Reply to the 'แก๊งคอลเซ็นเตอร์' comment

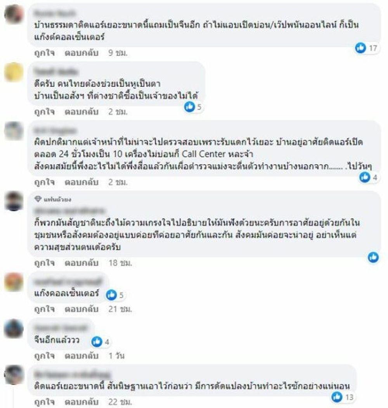click(81, 309)
